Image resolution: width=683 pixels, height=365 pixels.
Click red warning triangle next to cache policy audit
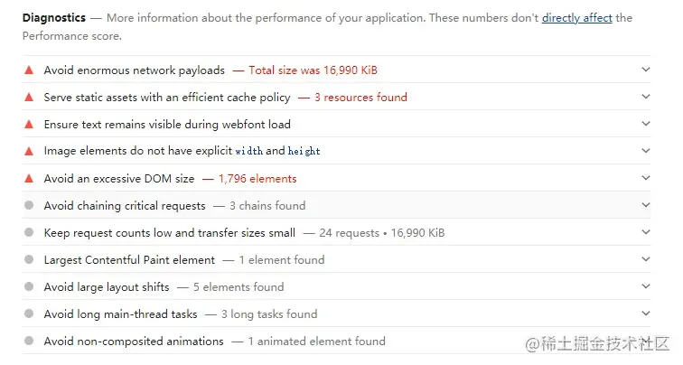coord(29,97)
